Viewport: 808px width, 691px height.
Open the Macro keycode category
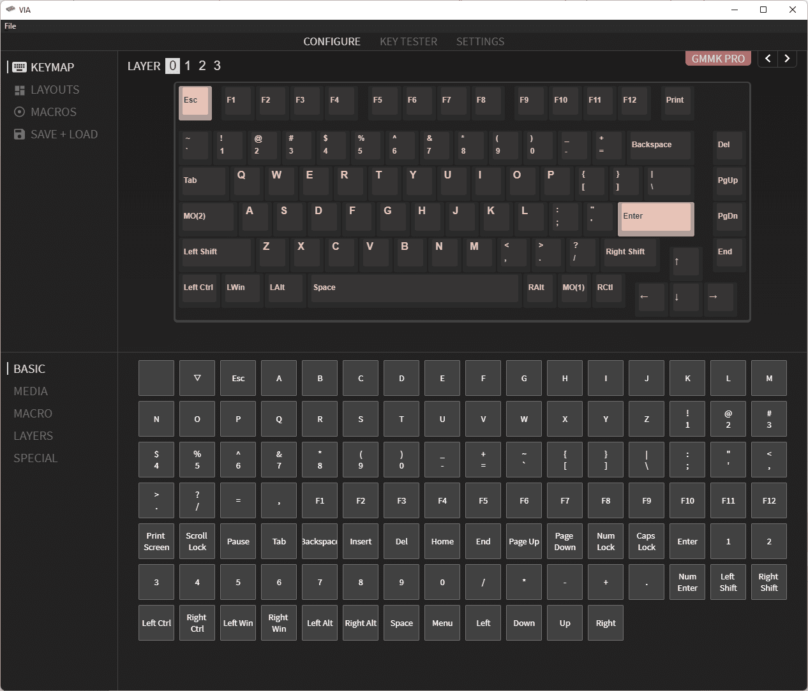click(x=33, y=414)
